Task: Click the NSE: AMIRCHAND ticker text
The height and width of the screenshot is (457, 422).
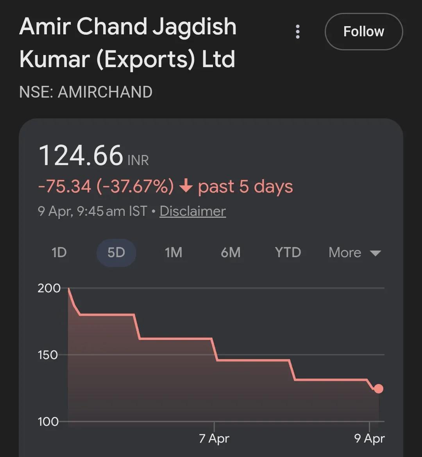Action: 86,92
